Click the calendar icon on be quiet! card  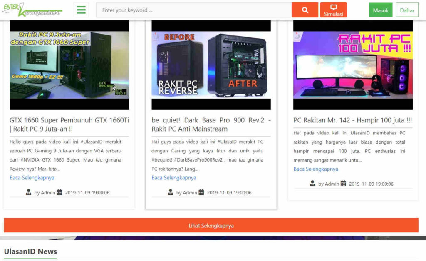pos(201,192)
